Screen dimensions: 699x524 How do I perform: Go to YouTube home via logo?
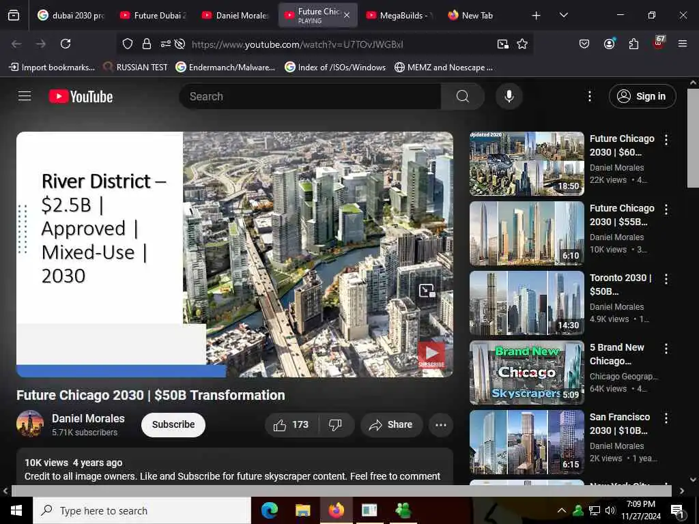(81, 96)
